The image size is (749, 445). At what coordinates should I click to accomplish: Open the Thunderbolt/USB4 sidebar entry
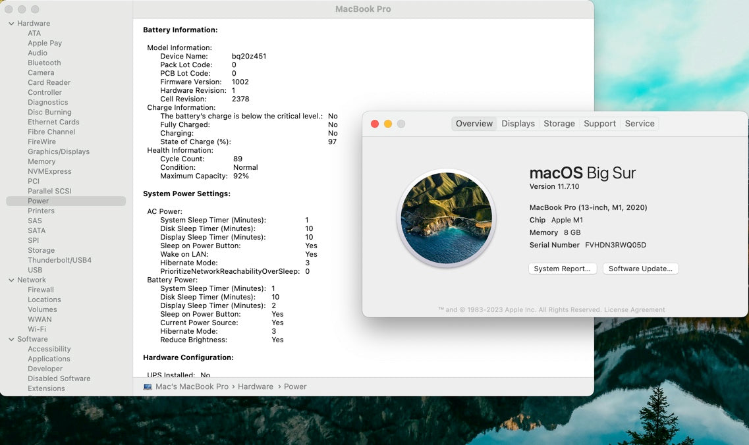click(x=59, y=261)
